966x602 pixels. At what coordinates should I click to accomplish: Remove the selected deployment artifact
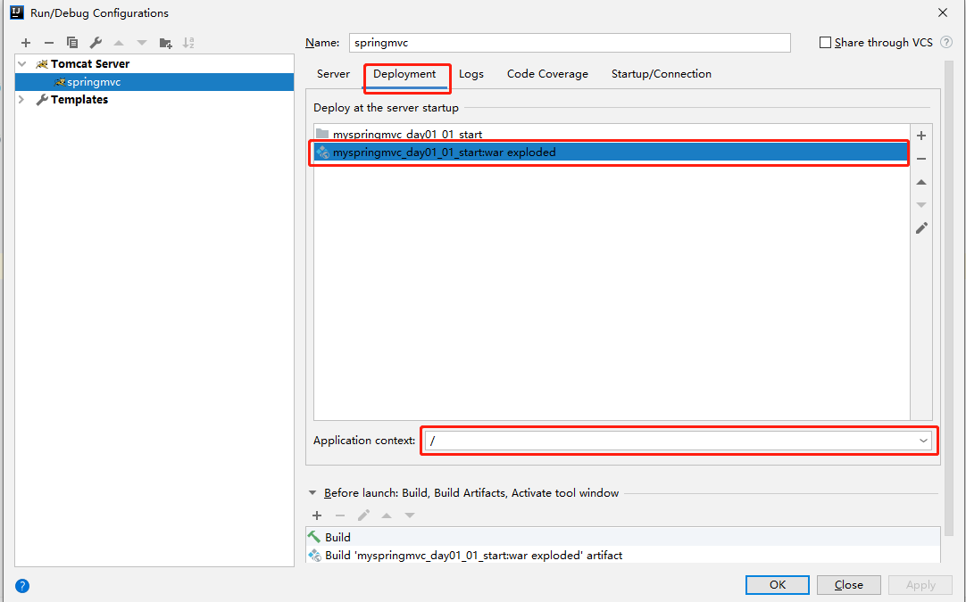click(x=921, y=159)
